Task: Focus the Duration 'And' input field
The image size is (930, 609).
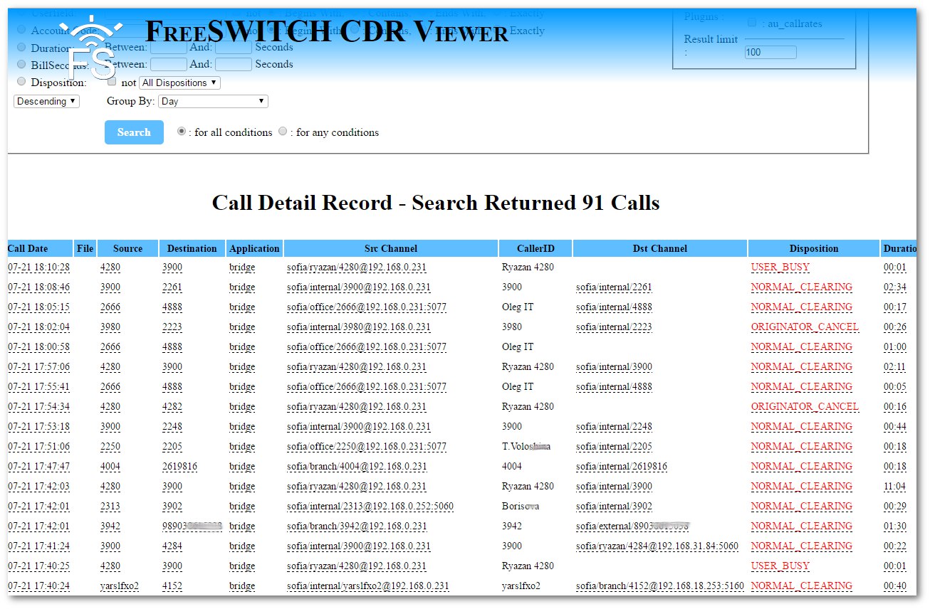Action: click(234, 47)
